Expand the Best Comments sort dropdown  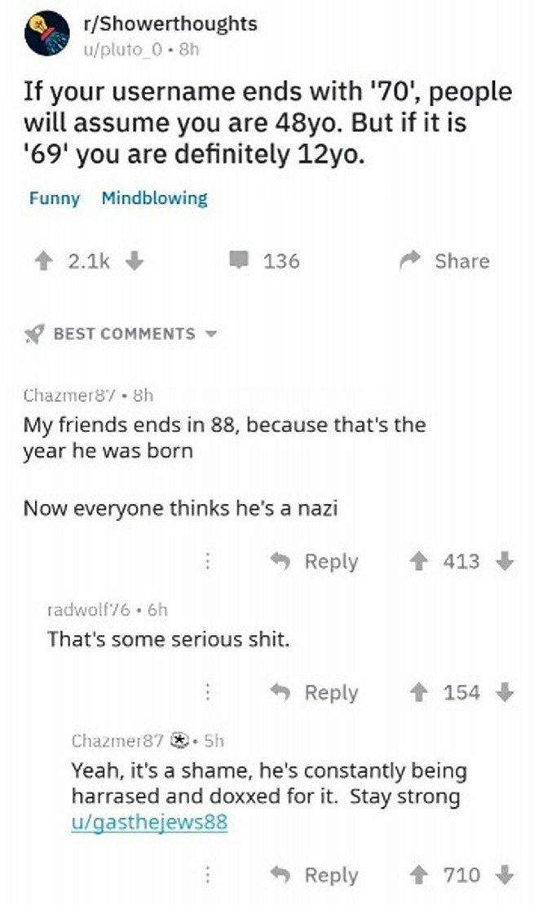click(x=121, y=333)
